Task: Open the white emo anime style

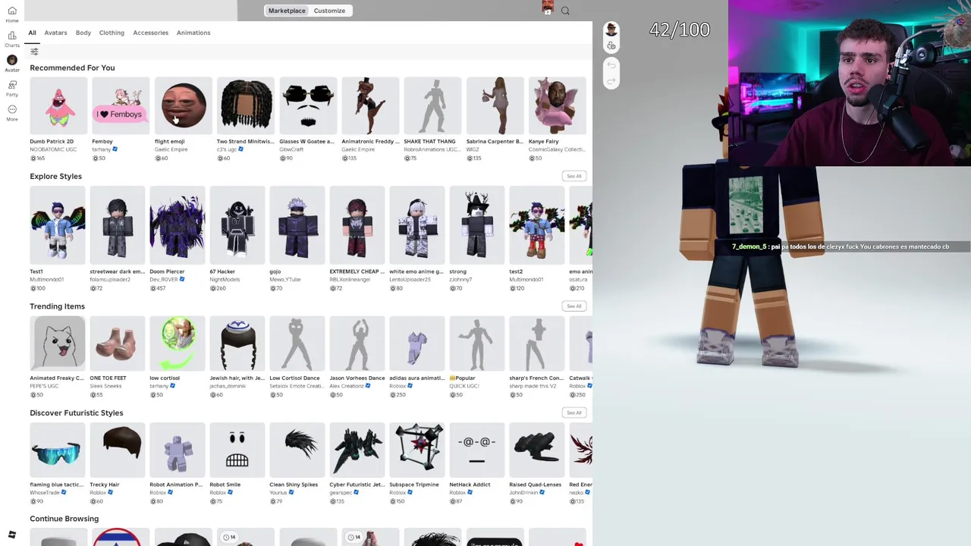Action: (x=417, y=225)
